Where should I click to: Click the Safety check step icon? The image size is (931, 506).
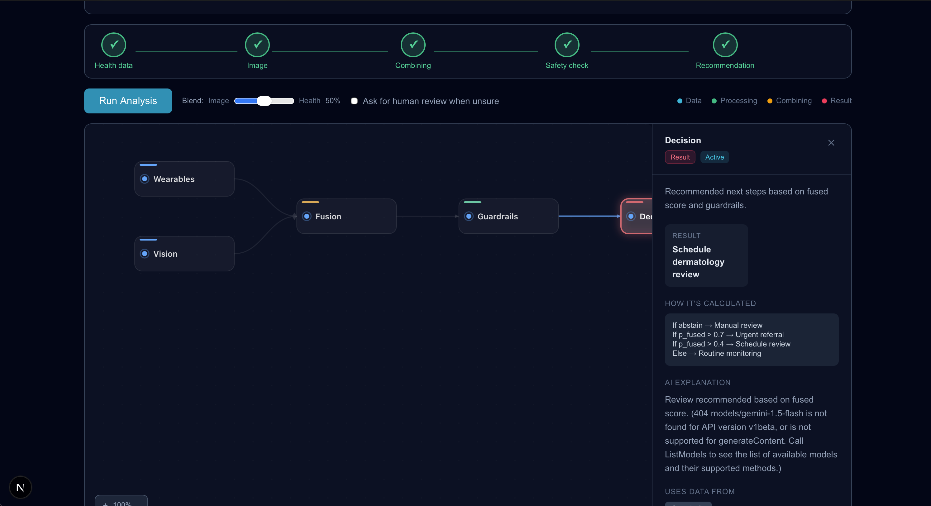coord(567,45)
